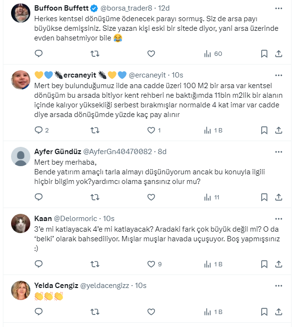This screenshot has width=292, height=327.
Task: Like Buffoon Buffett's tweet
Action: (151, 53)
